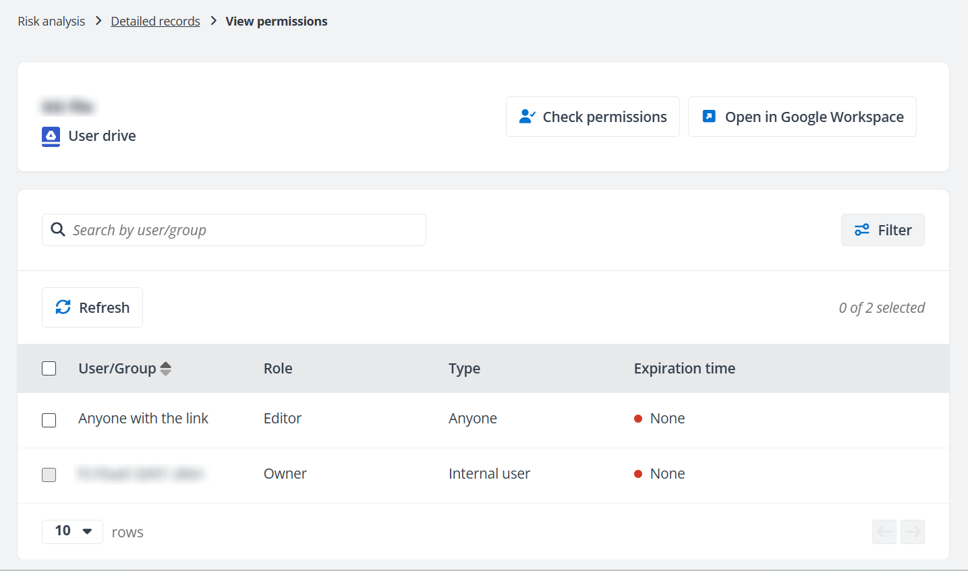Tick the Anyone with the link checkbox
This screenshot has width=968, height=571.
point(49,420)
